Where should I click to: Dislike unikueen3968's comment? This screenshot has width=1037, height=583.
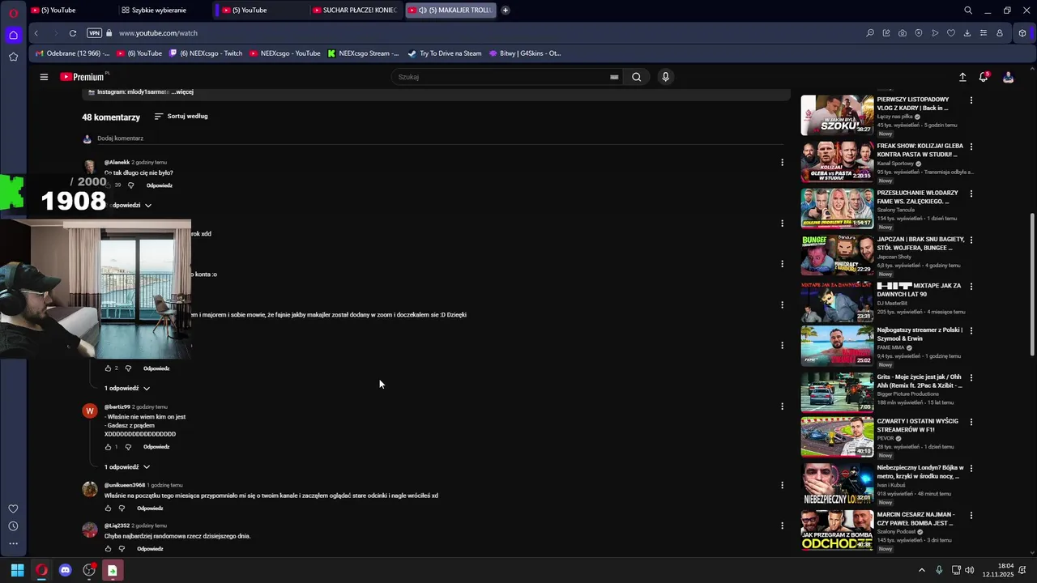(122, 509)
